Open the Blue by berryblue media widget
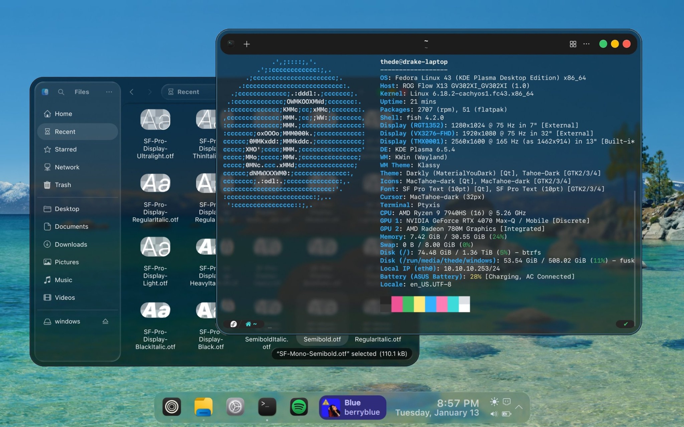 tap(353, 407)
